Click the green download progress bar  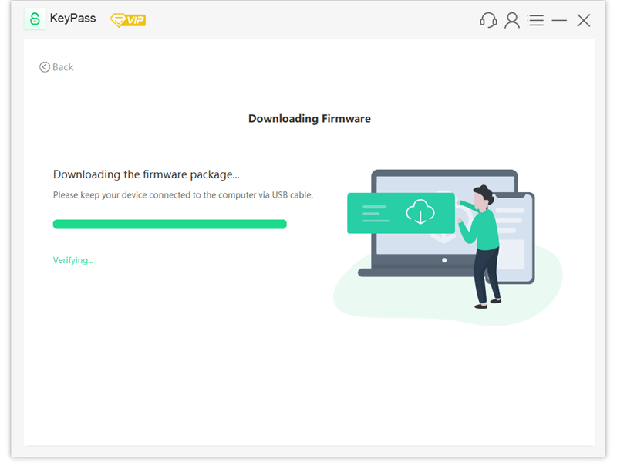pyautogui.click(x=170, y=225)
